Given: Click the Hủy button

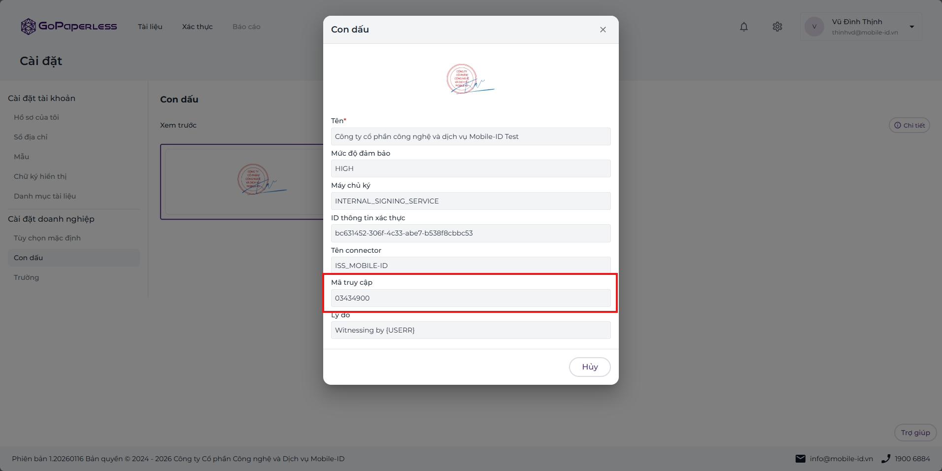Looking at the screenshot, I should click(x=590, y=367).
